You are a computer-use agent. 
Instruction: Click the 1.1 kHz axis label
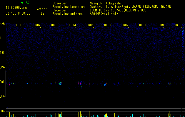(x=3, y=38)
